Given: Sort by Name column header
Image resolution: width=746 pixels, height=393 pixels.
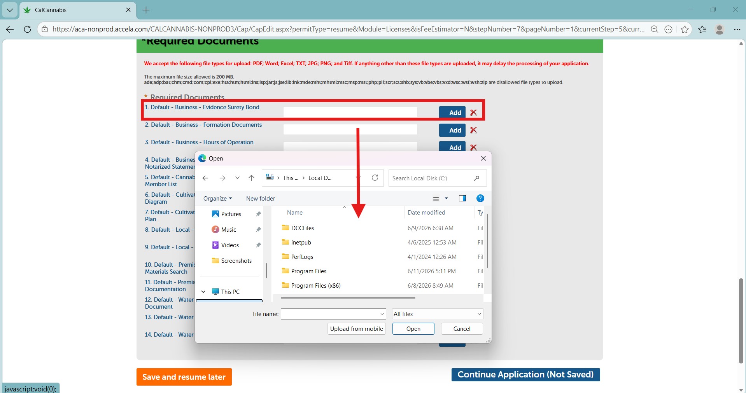Looking at the screenshot, I should pos(295,213).
